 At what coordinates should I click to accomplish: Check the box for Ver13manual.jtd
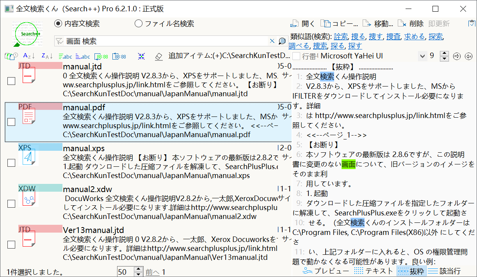pyautogui.click(x=11, y=244)
